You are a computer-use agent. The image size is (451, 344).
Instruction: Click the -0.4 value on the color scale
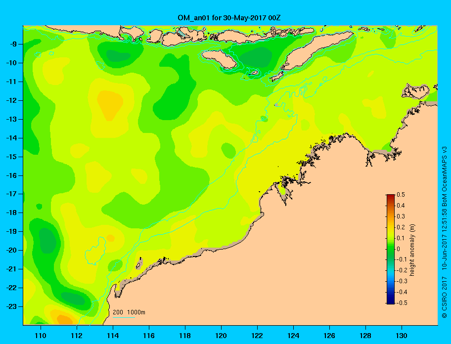pos(402,292)
